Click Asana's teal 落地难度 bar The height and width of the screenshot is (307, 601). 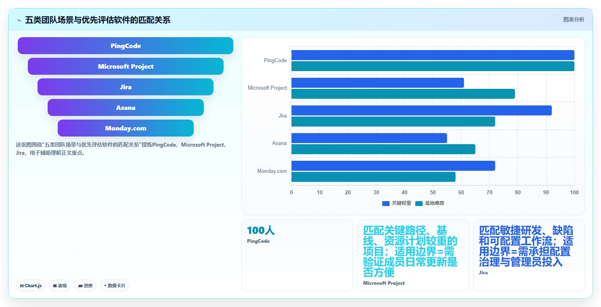pos(383,149)
